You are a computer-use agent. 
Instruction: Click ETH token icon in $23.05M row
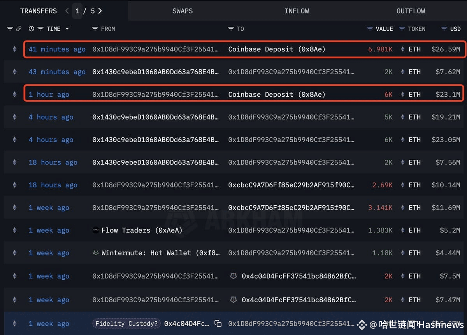click(x=403, y=139)
